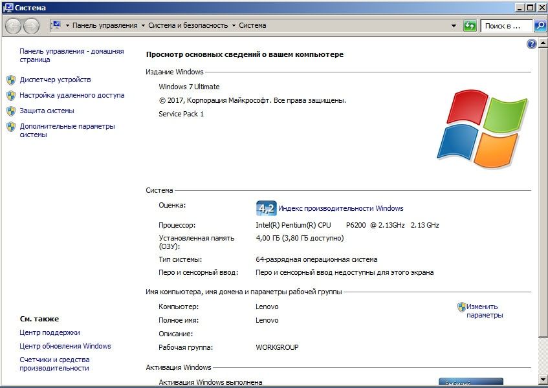Viewport: 548px width, 388px height.
Task: Open Счетчики и средства производительности link
Action: pos(54,364)
